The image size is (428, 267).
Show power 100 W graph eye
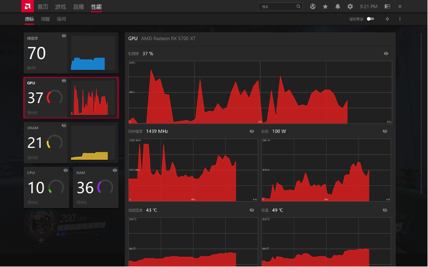[385, 131]
